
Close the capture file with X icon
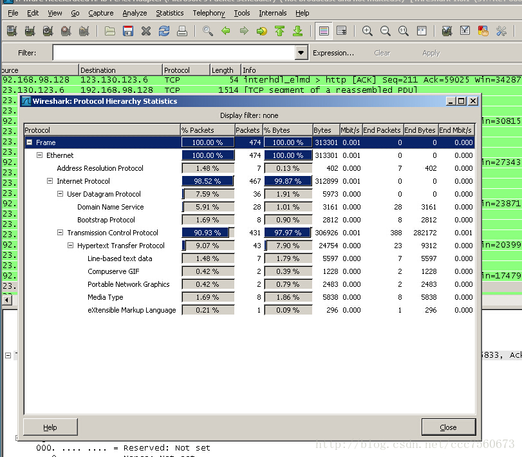[146, 31]
